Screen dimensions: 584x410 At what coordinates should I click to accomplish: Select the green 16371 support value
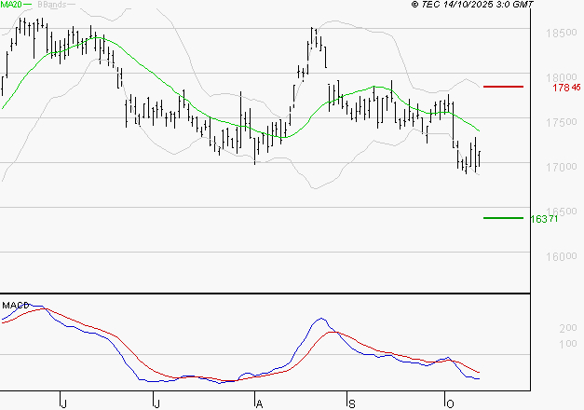coord(544,219)
